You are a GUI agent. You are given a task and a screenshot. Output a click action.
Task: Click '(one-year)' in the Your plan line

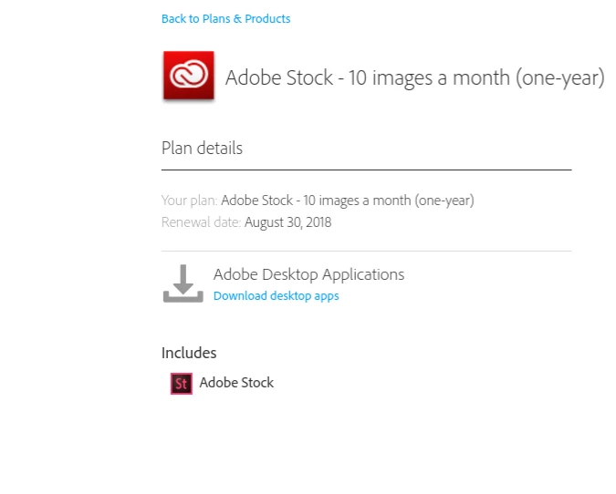click(x=443, y=201)
